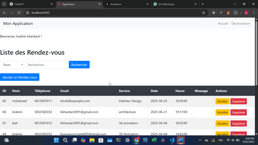Viewport: 258px width, 145px height.
Task: Expand the tab search dropdown arrow
Action: [4, 4]
